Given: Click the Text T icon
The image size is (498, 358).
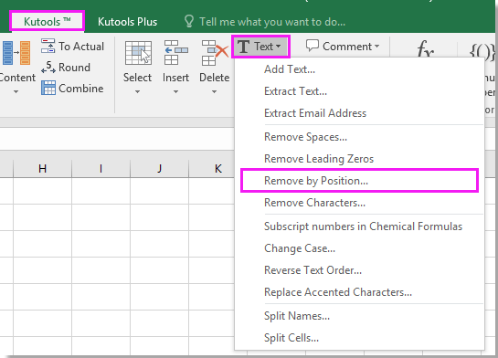Looking at the screenshot, I should click(x=243, y=47).
